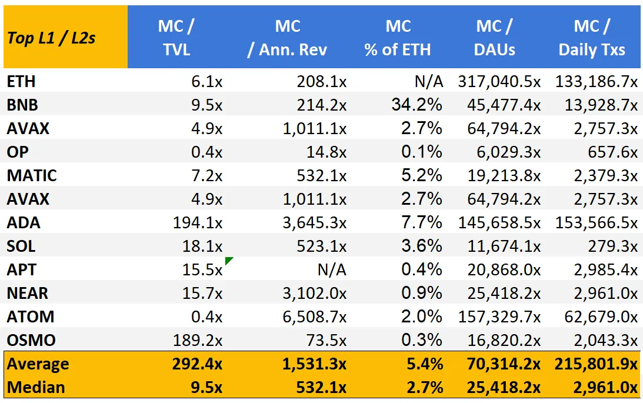Click the BNB 34.2% cell

[417, 105]
